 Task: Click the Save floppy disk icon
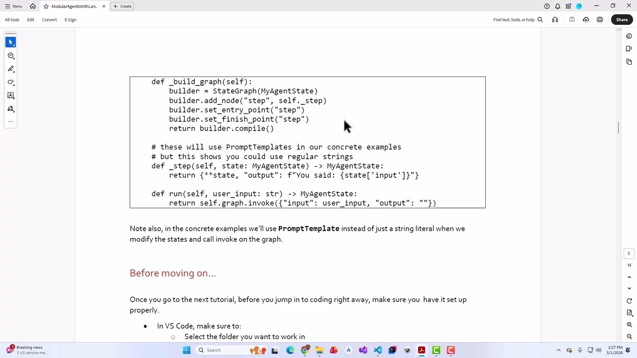pos(572,20)
